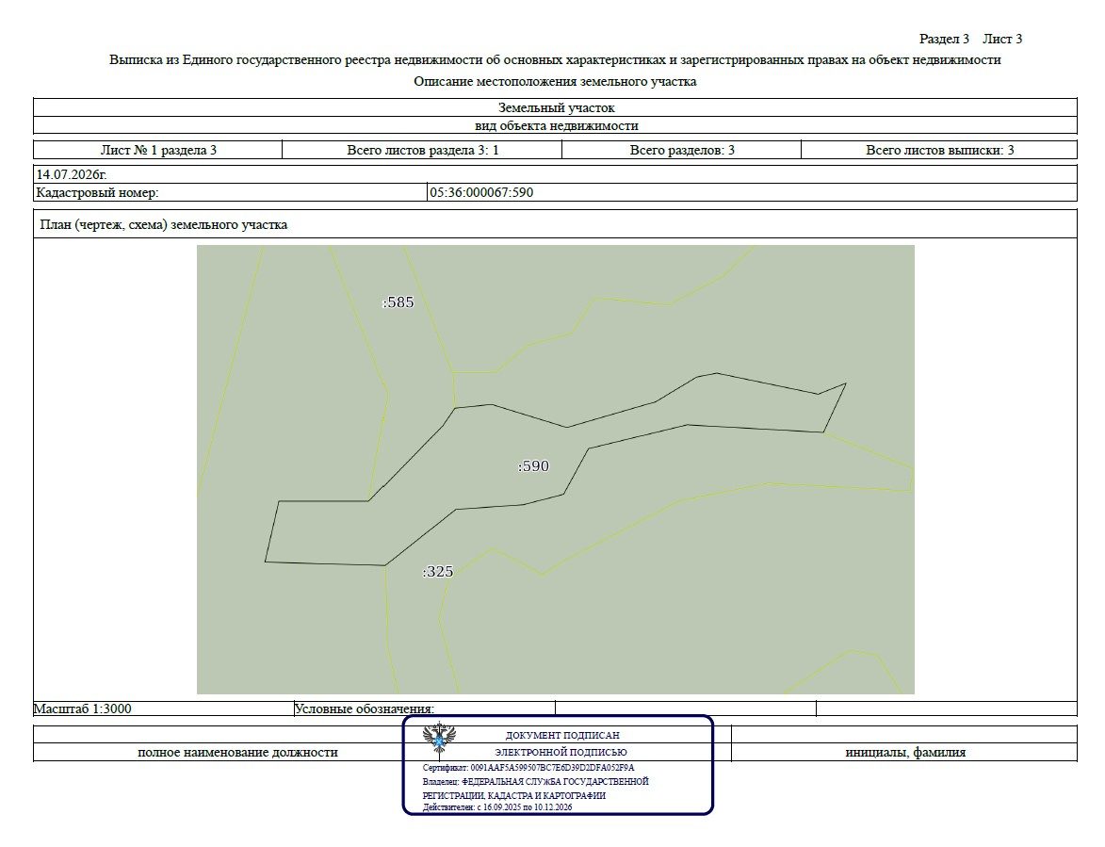Image resolution: width=1105 pixels, height=847 pixels.
Task: Click the parcel label :590 on the plan
Action: coord(533,465)
